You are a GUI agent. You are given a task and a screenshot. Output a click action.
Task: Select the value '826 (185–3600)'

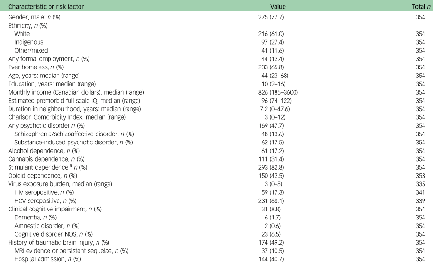click(278, 92)
